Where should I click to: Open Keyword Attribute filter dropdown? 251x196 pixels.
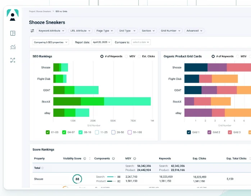point(51,30)
